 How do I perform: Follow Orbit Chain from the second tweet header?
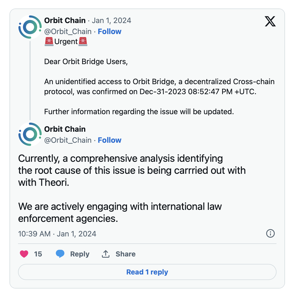click(109, 140)
